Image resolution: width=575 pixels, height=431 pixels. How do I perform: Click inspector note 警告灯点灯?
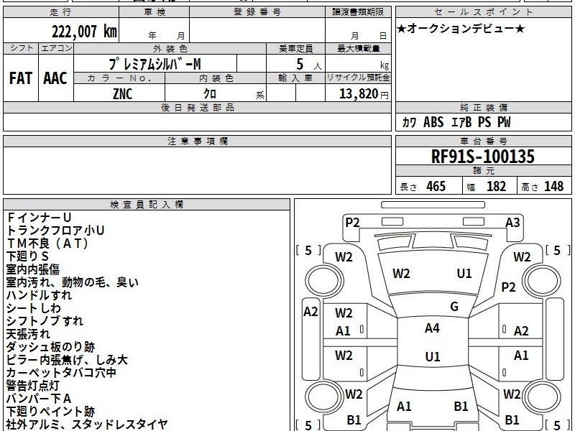pos(33,386)
